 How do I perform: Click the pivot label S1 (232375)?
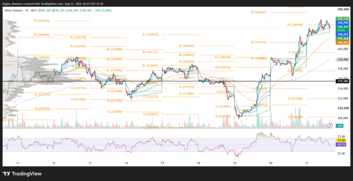[150, 97]
